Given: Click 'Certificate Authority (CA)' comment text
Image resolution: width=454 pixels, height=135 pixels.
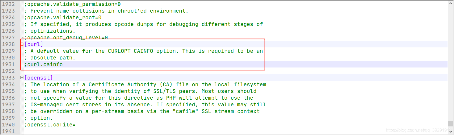Looking at the screenshot, I should coord(131,84).
